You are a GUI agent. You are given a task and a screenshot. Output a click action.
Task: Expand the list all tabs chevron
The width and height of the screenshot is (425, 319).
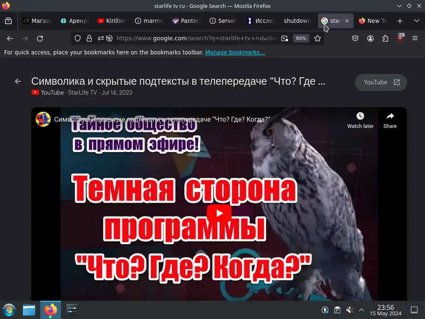click(x=417, y=21)
